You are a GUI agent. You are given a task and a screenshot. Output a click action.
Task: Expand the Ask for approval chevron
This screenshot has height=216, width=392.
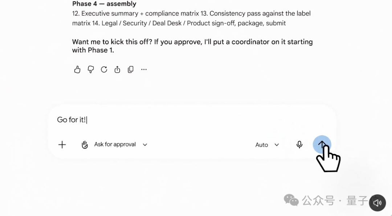(145, 145)
